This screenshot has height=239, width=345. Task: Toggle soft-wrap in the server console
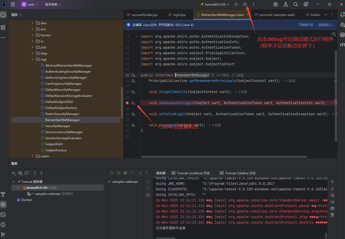click(x=332, y=195)
